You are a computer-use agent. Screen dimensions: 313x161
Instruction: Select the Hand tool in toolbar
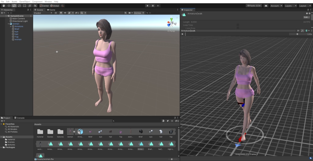4,6
